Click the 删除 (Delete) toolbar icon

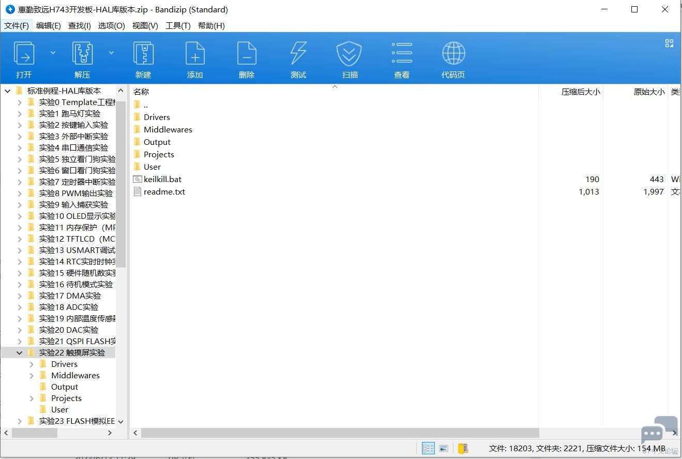247,53
